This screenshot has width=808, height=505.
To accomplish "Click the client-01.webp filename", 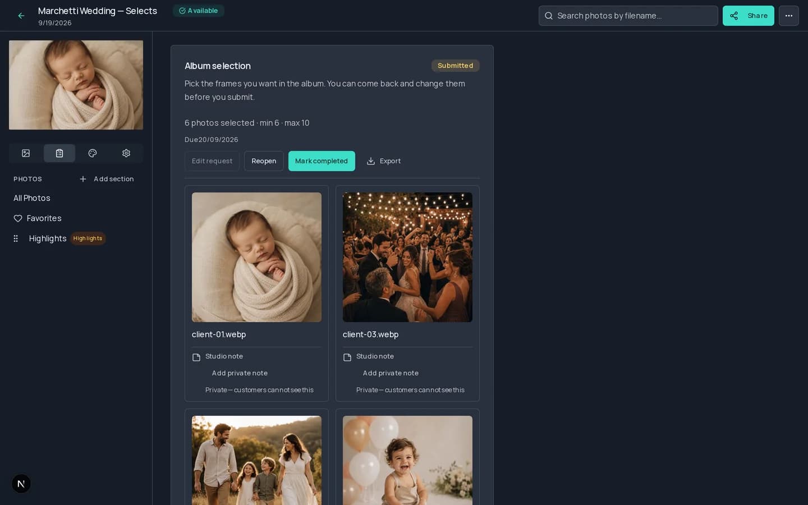I will [x=219, y=334].
